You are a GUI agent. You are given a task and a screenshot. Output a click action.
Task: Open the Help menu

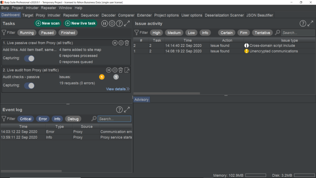[x=78, y=8]
